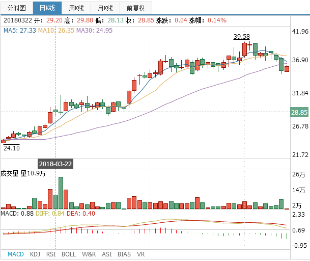Show the BOLL indicator
This screenshot has height=261, width=310.
[69, 254]
